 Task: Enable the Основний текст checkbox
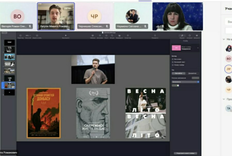pos(173,62)
